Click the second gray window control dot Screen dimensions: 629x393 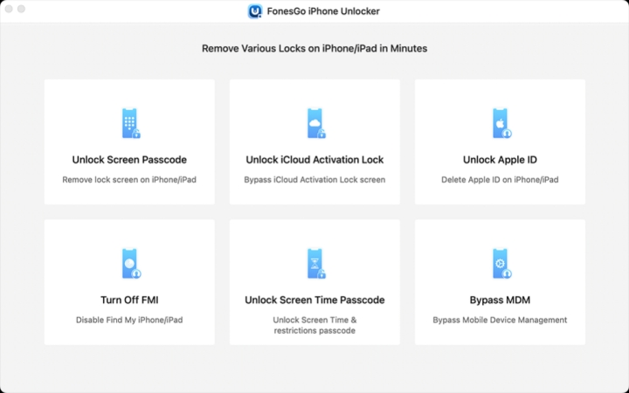(x=21, y=9)
